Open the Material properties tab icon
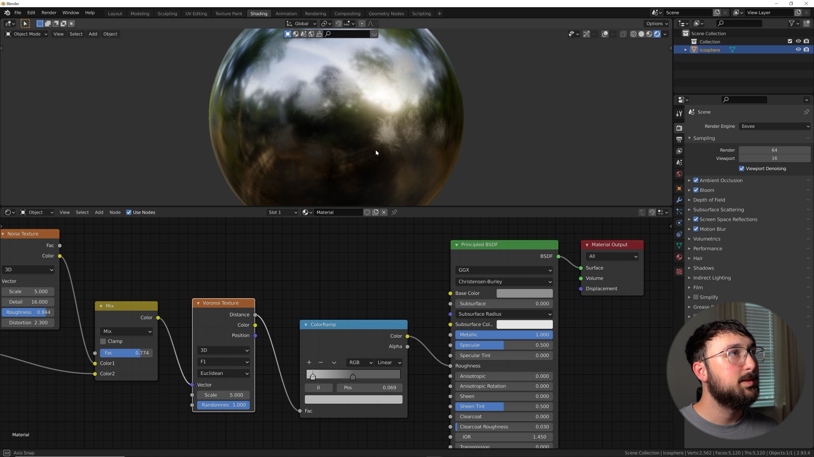 [x=679, y=257]
